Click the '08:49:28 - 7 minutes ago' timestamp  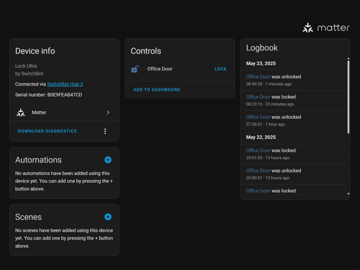coord(269,84)
